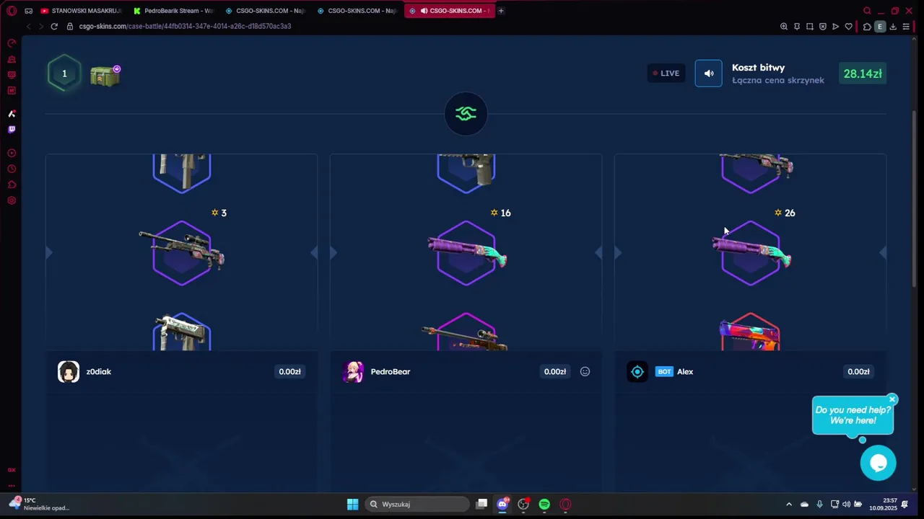
Task: Open the Easy Setup sliders icon
Action: coord(906,27)
